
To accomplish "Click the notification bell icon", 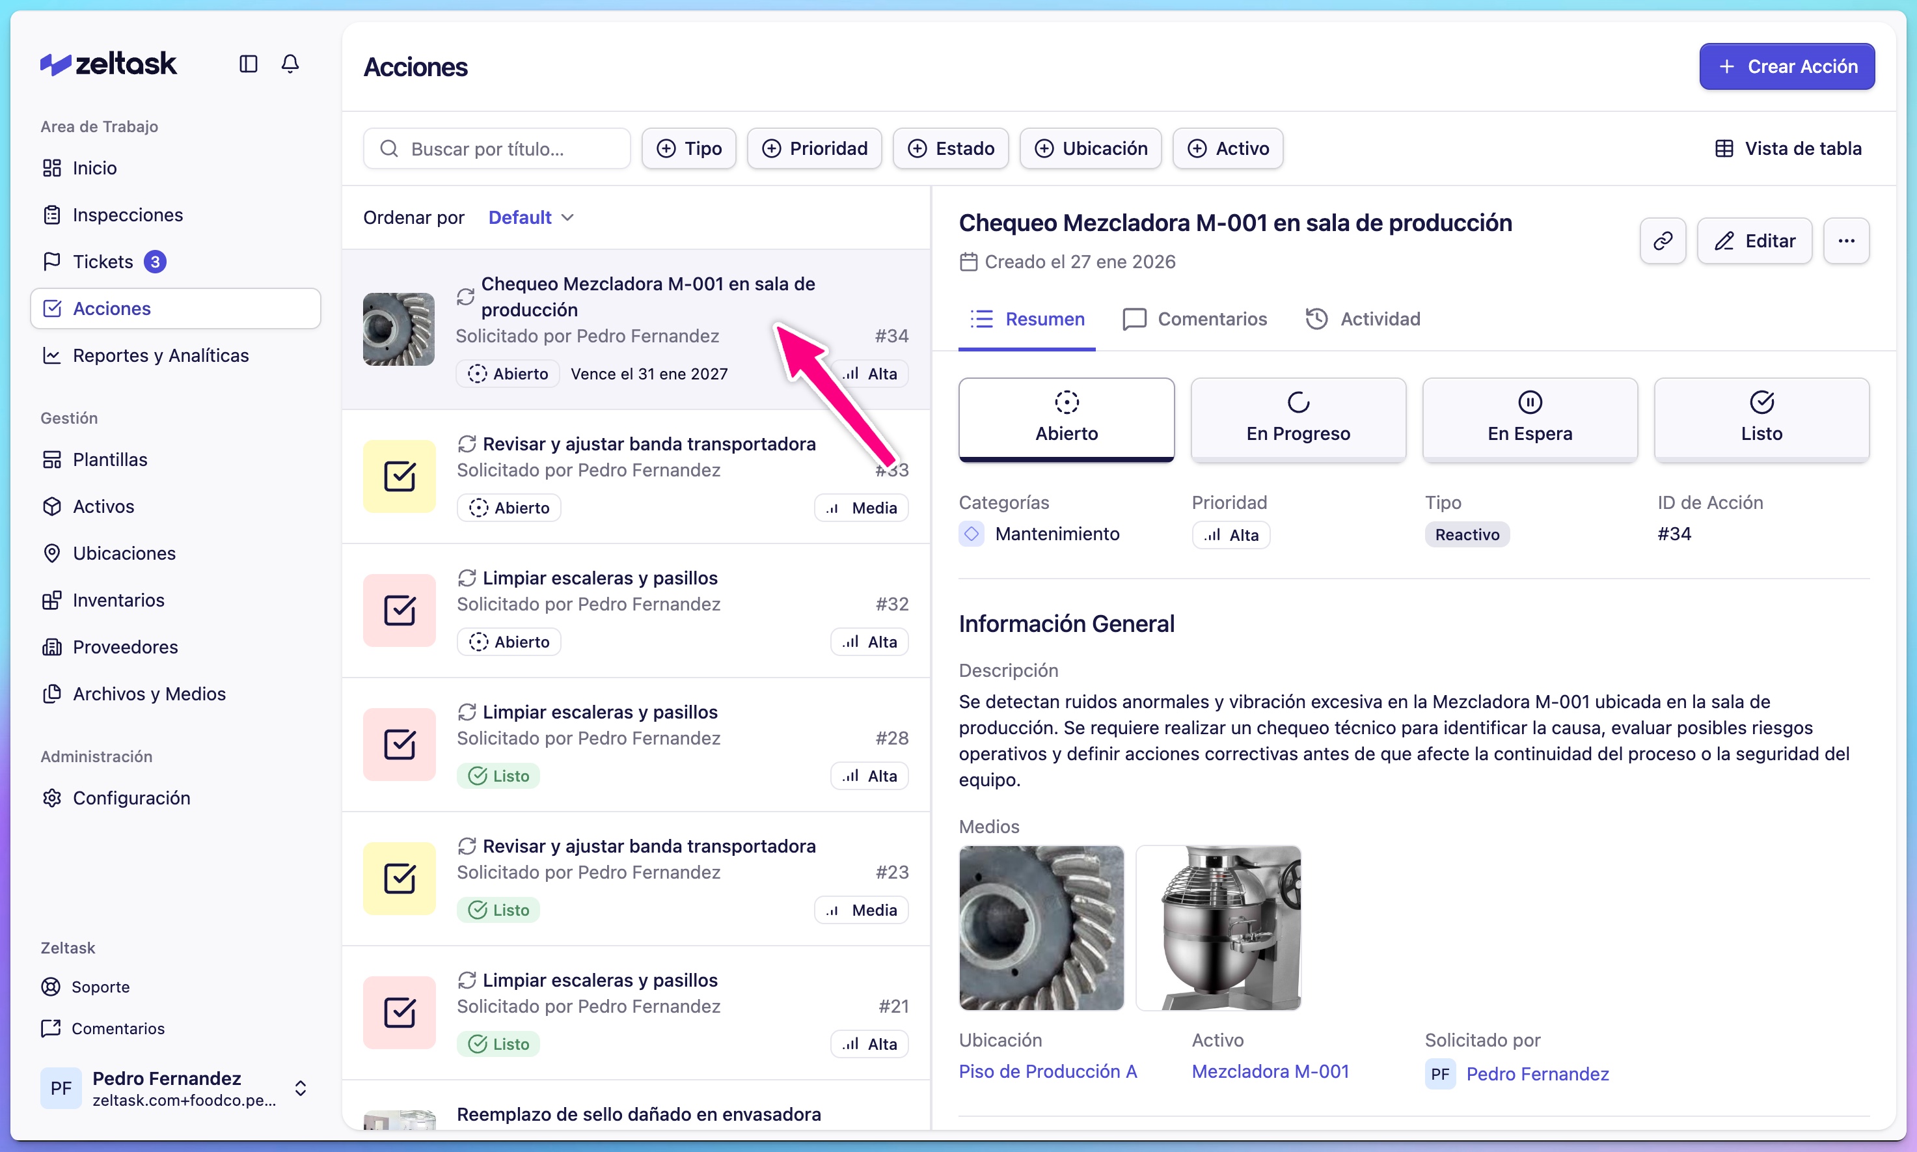I will pos(290,64).
